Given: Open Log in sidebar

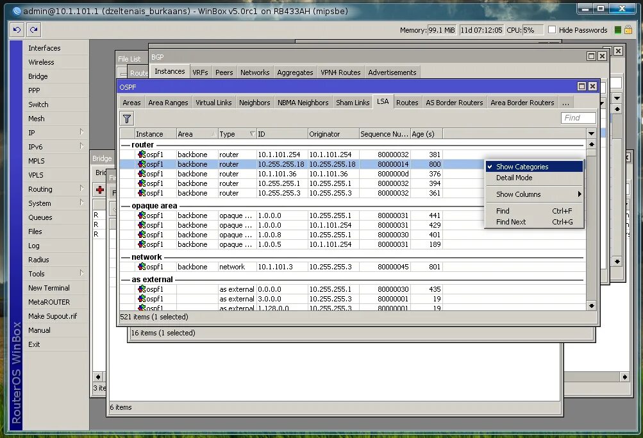Looking at the screenshot, I should click(x=56, y=246).
